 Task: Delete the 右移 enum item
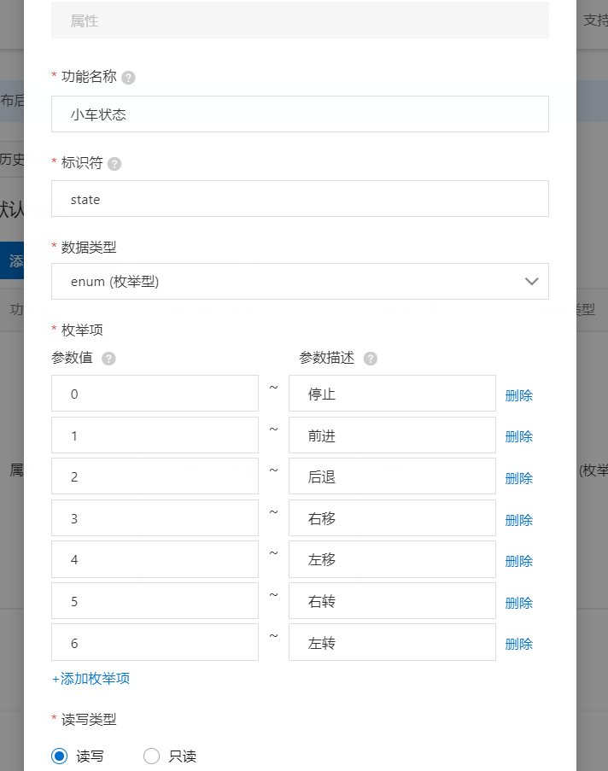[518, 518]
